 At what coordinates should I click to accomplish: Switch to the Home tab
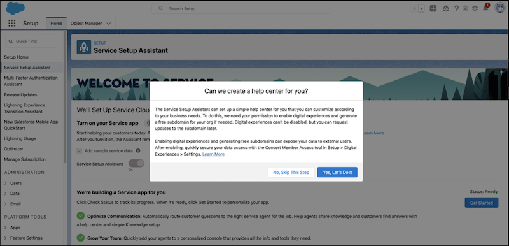point(57,24)
